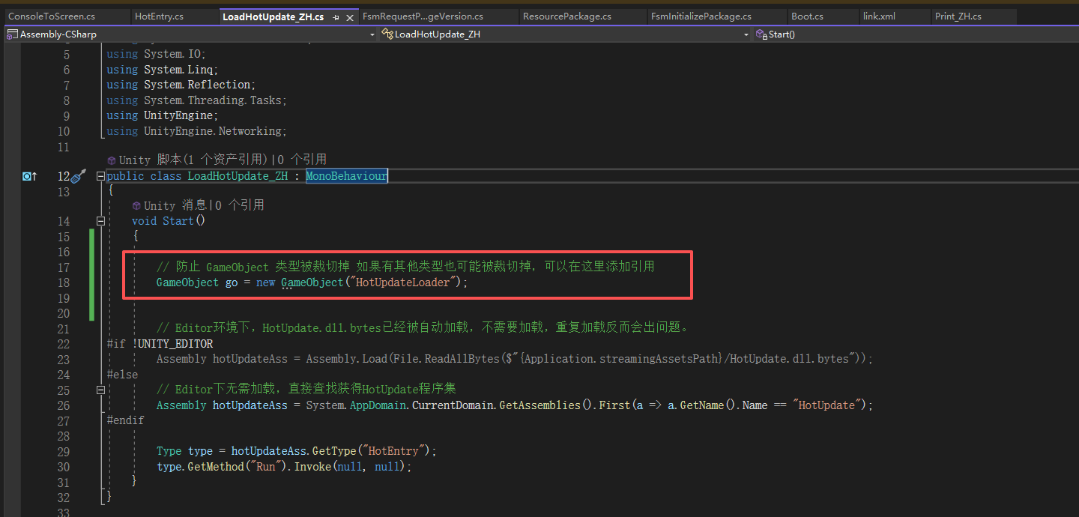
Task: Click GetMethod("Run") on line 30
Action: pyautogui.click(x=238, y=466)
